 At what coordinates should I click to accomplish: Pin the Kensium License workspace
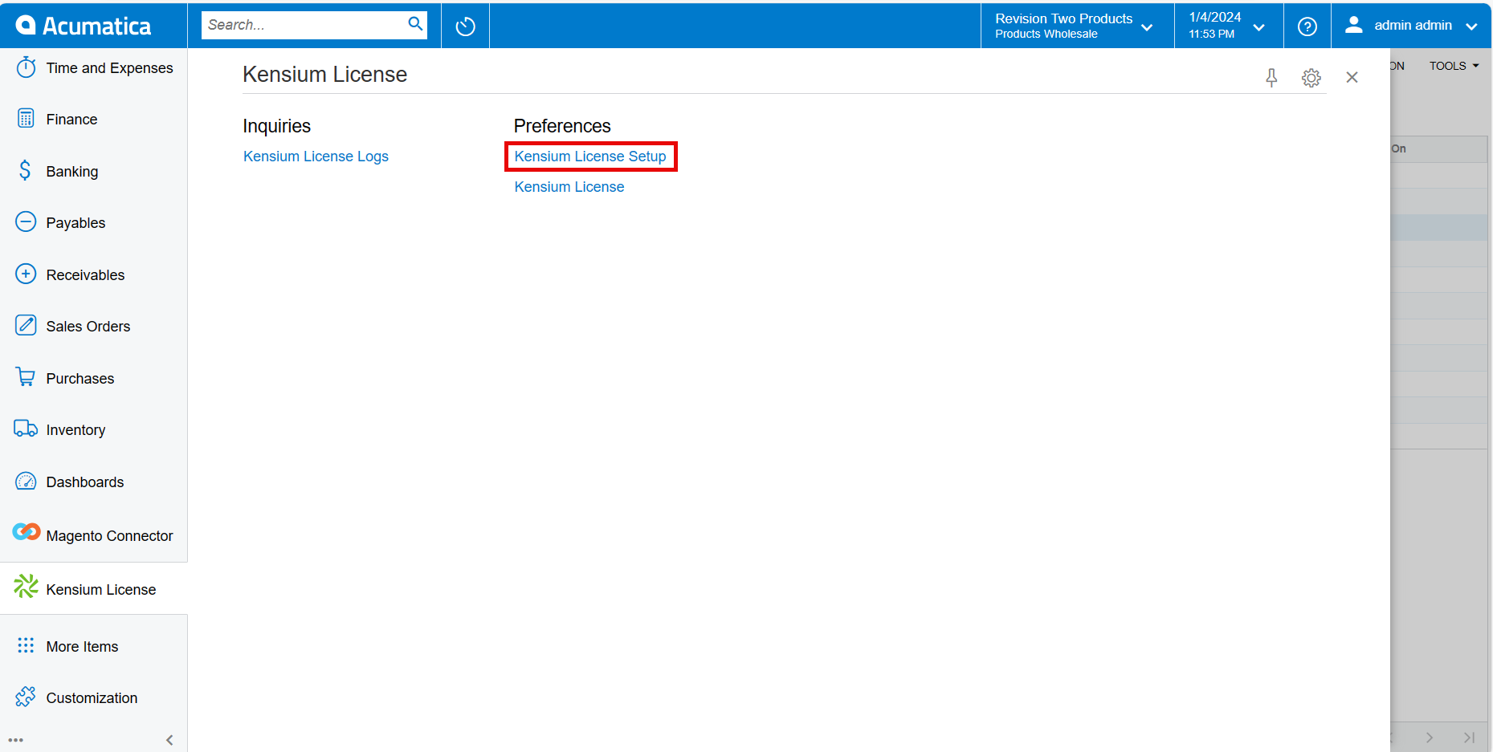[1271, 78]
